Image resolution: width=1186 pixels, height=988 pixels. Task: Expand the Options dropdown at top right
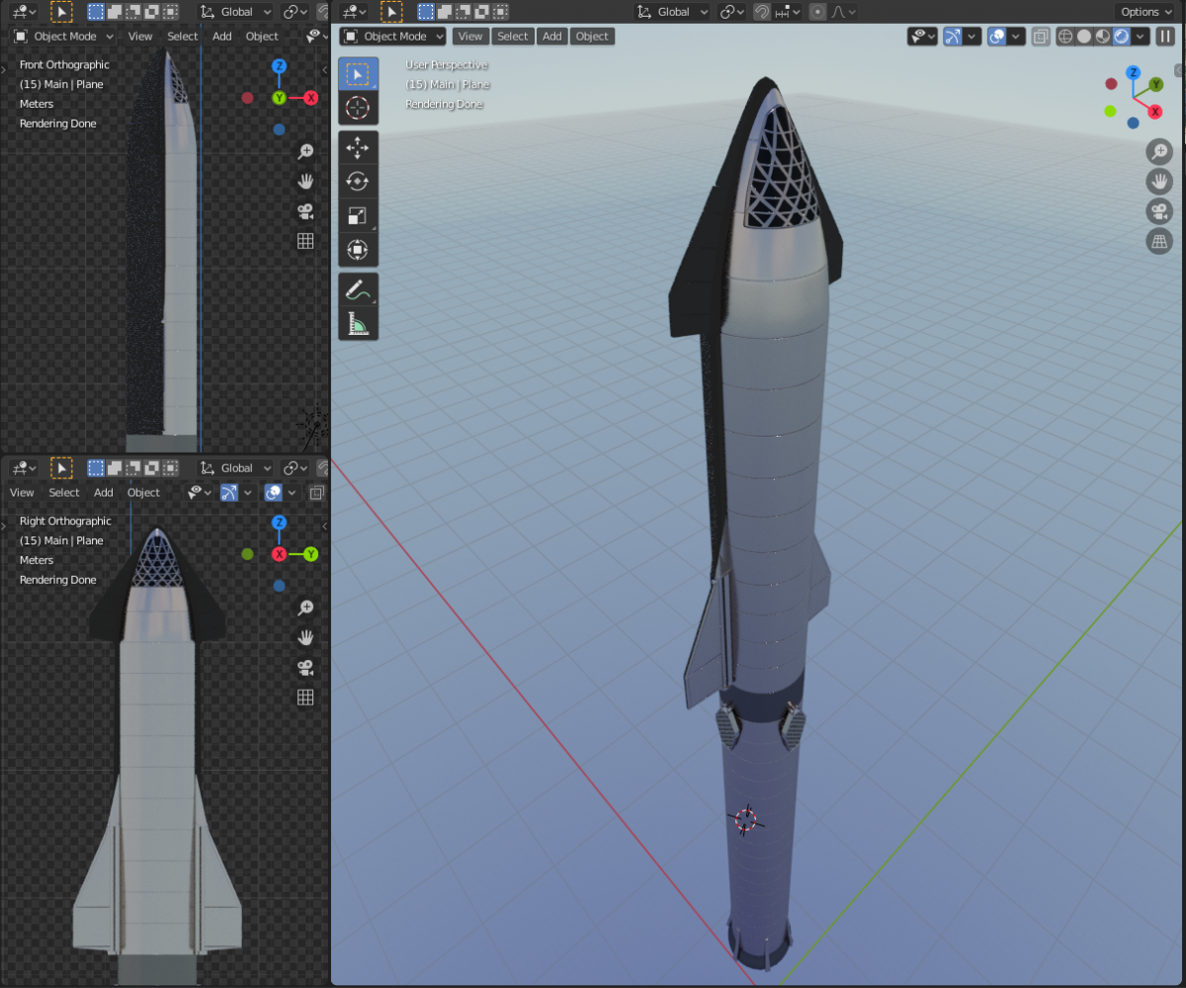[x=1145, y=12]
